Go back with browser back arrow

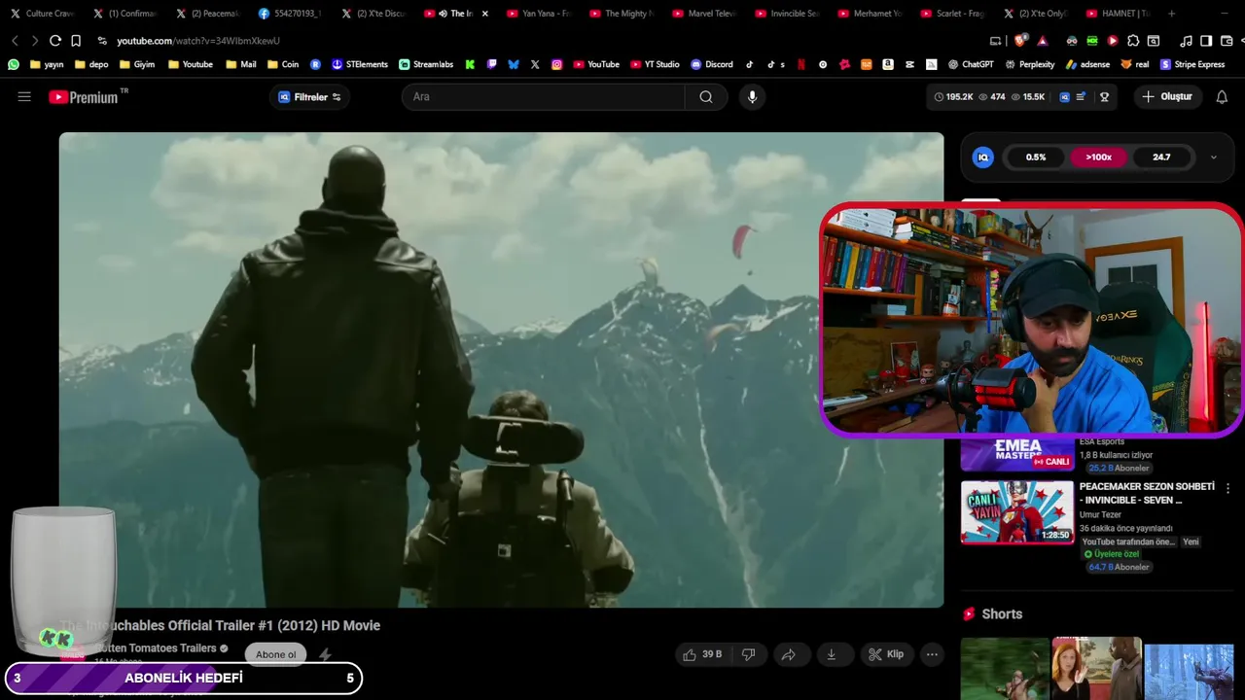15,41
